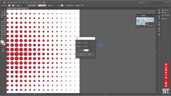Open the graphic Style dropdown
This screenshot has width=171, height=96.
tap(64, 5)
